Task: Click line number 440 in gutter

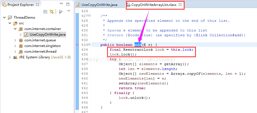Action: pyautogui.click(x=84, y=78)
